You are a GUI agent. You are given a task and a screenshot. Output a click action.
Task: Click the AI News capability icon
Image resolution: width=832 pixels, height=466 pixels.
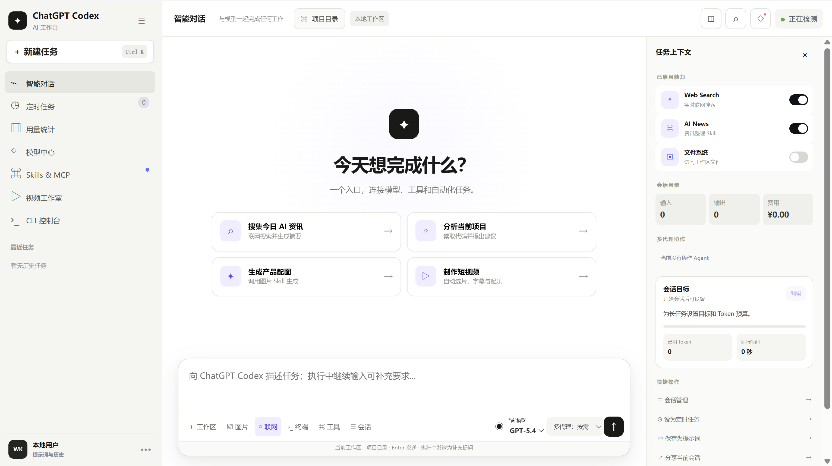click(670, 128)
